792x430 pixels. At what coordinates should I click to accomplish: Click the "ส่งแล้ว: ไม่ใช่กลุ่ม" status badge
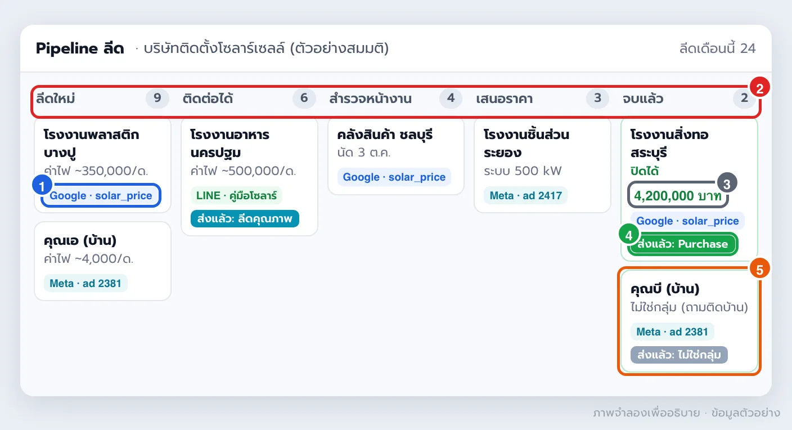679,355
